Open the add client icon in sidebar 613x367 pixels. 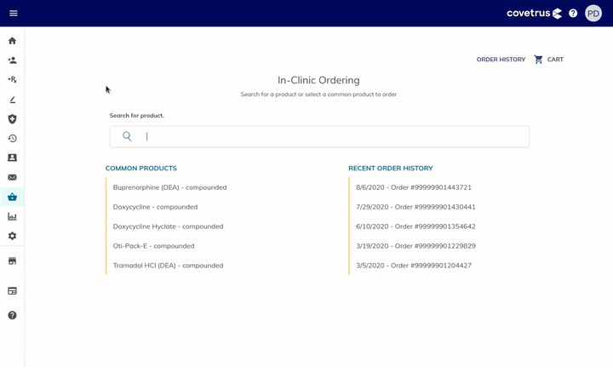click(12, 60)
